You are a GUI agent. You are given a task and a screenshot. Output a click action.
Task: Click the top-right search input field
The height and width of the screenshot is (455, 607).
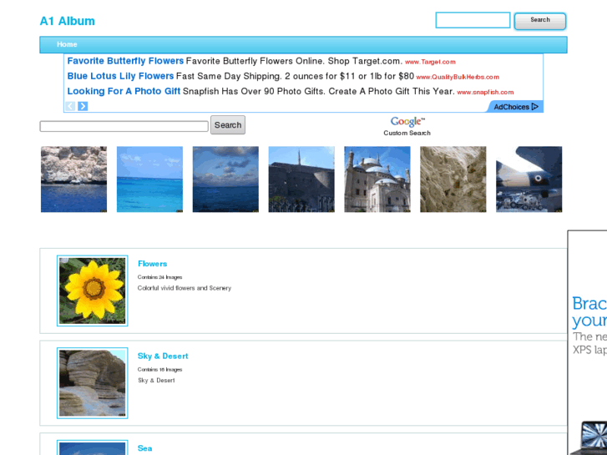(473, 20)
